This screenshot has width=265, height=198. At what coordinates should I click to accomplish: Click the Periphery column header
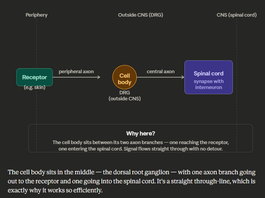(x=37, y=15)
